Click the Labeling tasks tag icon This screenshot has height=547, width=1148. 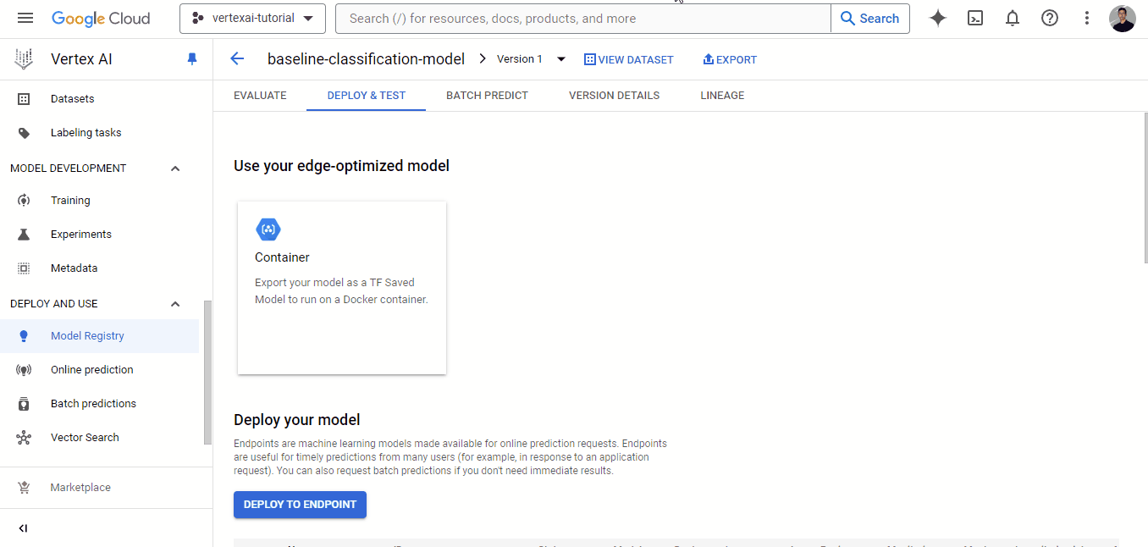24,133
